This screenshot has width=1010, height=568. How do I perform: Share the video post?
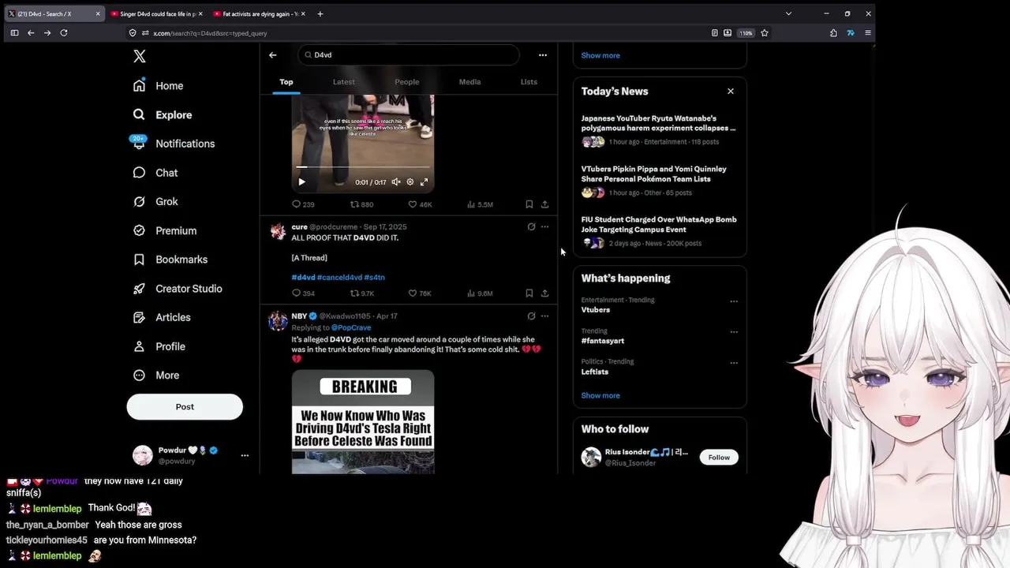click(544, 204)
